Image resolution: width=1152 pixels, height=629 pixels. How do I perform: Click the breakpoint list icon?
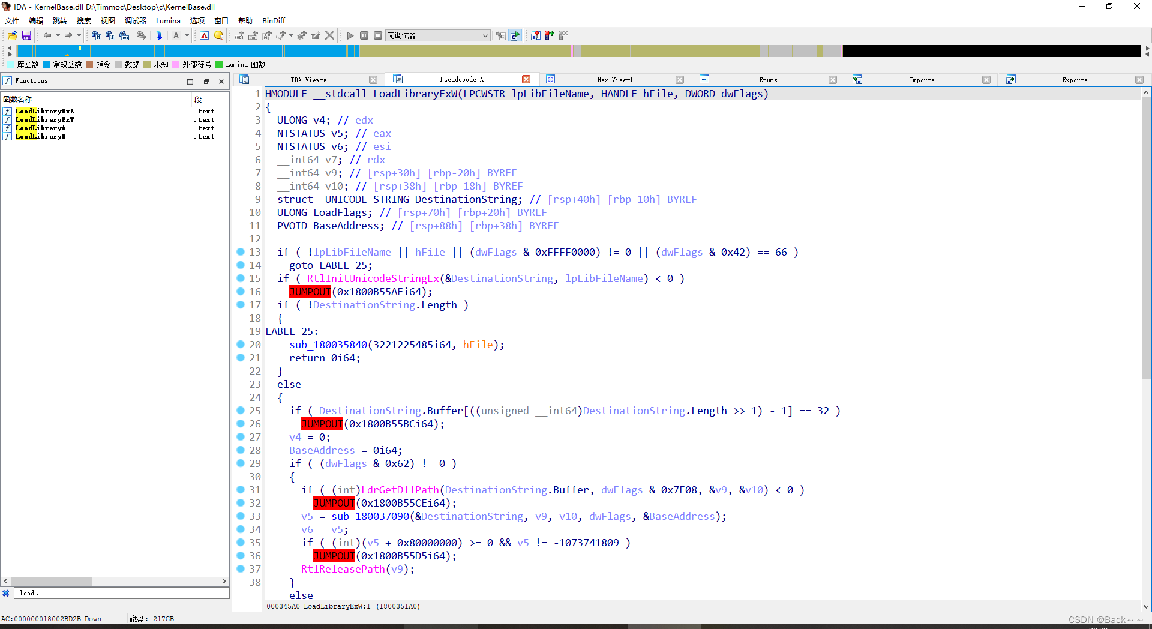click(x=536, y=35)
